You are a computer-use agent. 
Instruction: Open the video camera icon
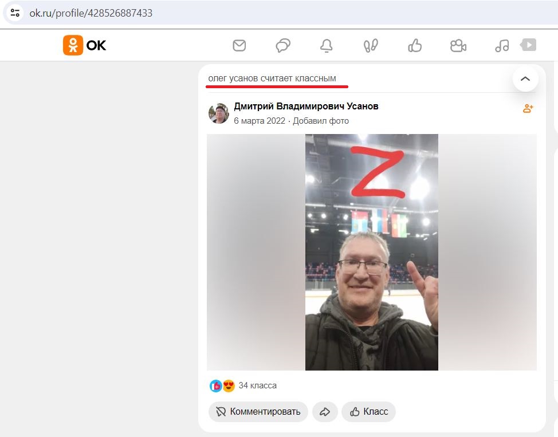(458, 46)
